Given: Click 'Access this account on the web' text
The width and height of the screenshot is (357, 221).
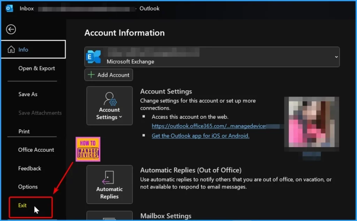Looking at the screenshot, I should tap(190, 117).
